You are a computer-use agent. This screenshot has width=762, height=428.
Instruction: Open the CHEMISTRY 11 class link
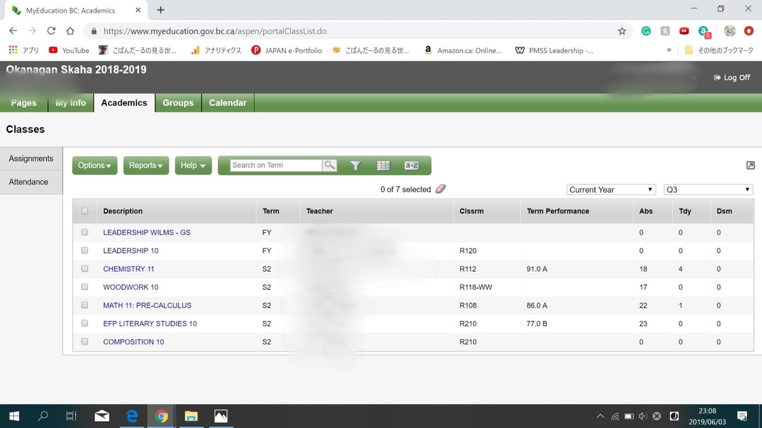(129, 269)
